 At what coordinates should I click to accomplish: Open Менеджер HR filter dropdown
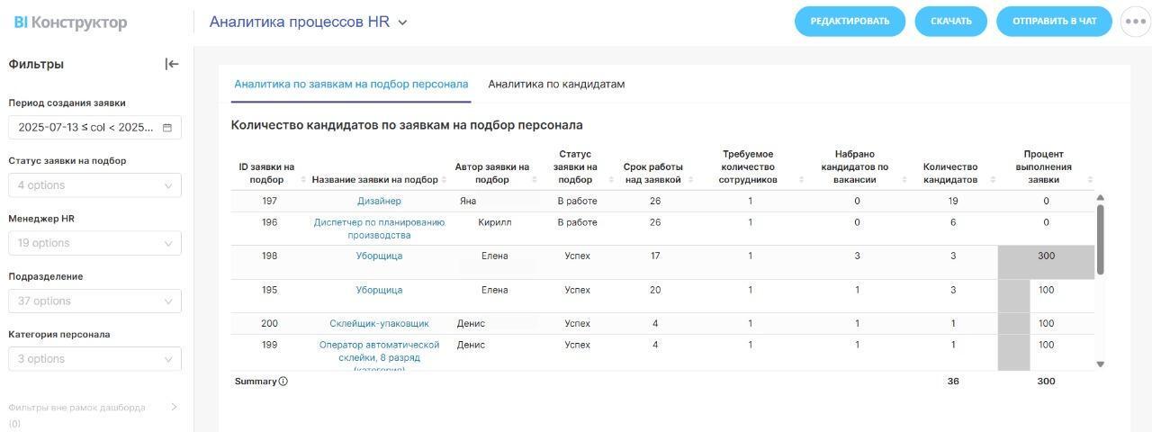(x=94, y=243)
